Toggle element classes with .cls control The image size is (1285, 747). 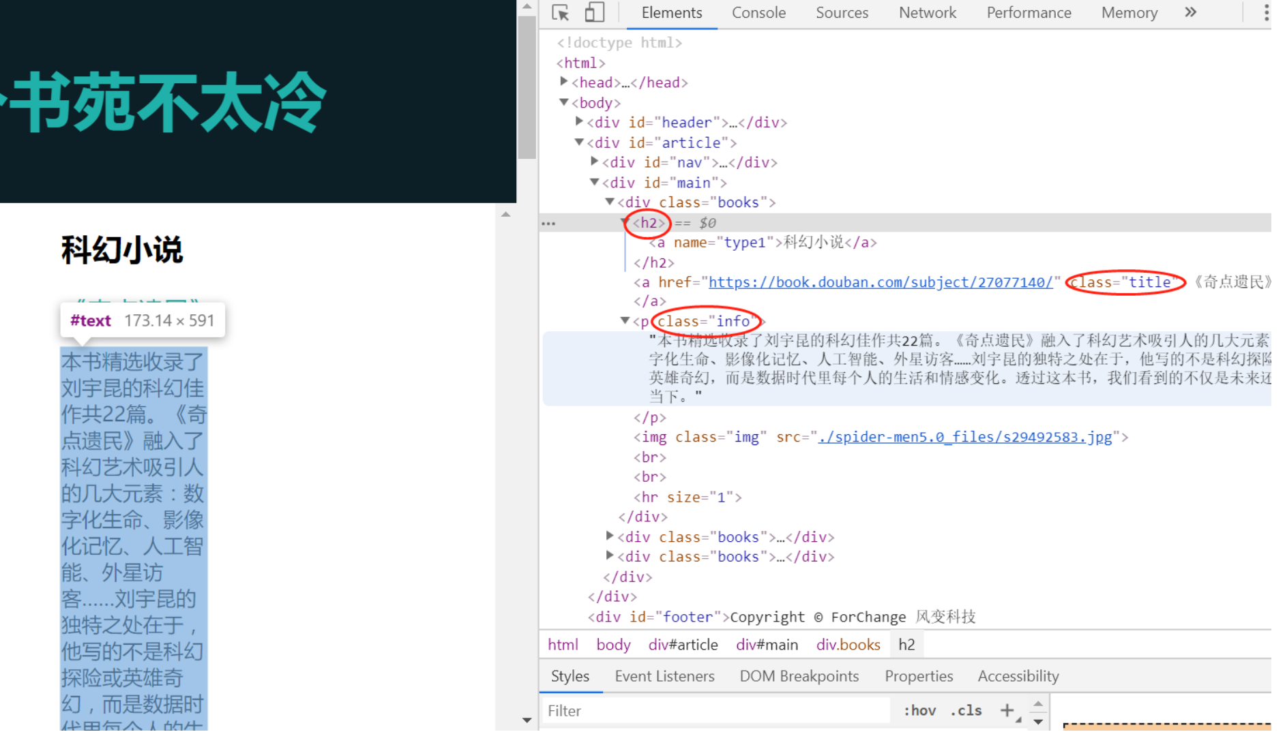965,710
